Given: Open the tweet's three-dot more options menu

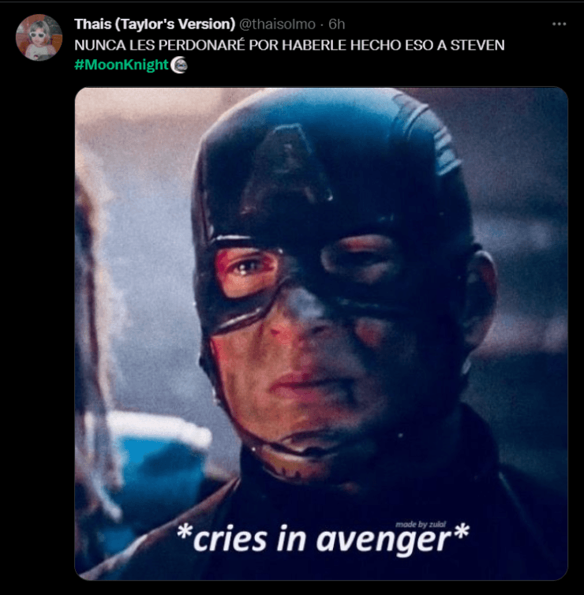Looking at the screenshot, I should [559, 24].
